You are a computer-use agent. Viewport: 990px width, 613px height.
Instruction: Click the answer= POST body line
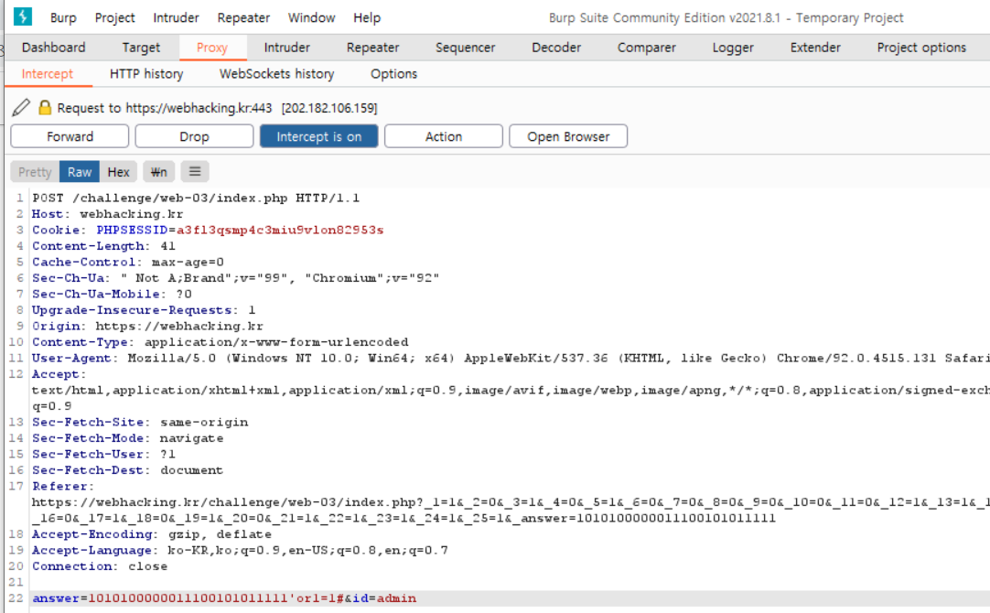coord(224,598)
